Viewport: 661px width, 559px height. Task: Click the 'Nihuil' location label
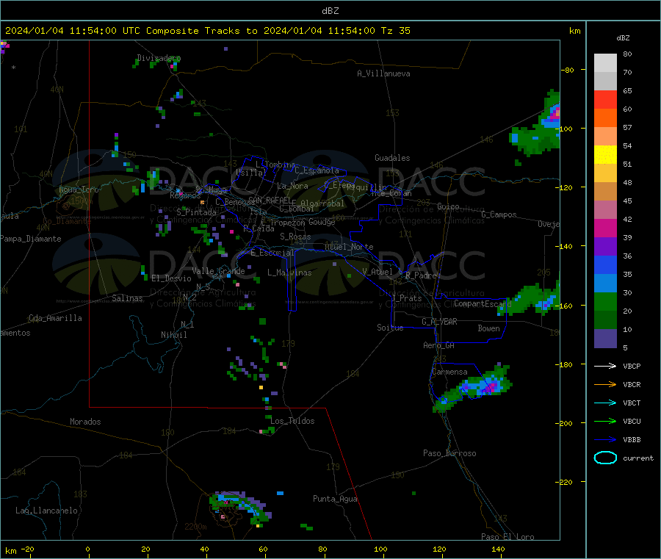coord(174,335)
